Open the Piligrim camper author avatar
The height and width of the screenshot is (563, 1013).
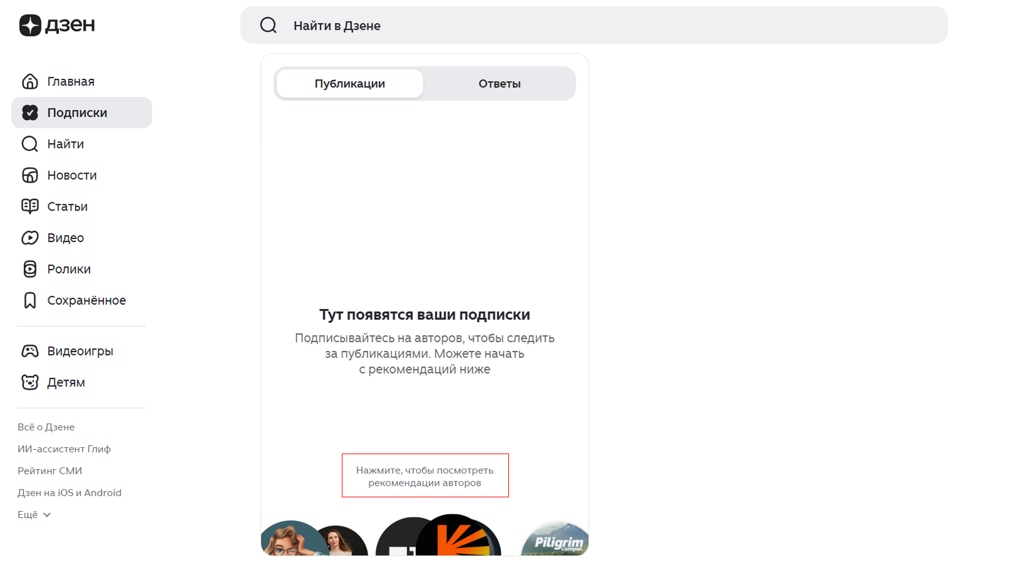point(556,539)
